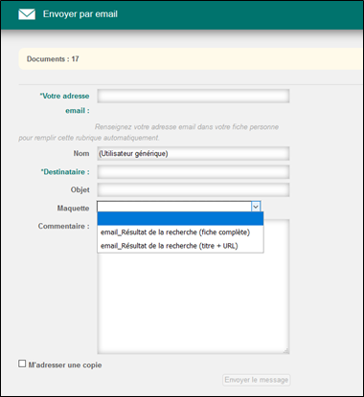Click the Commentaire resize grip corner
364x397 pixels.
point(286,351)
